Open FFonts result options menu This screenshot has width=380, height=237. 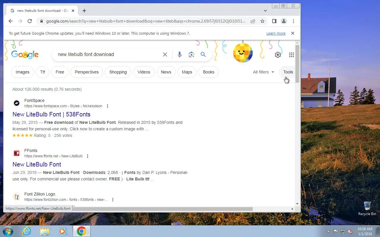pos(88,156)
